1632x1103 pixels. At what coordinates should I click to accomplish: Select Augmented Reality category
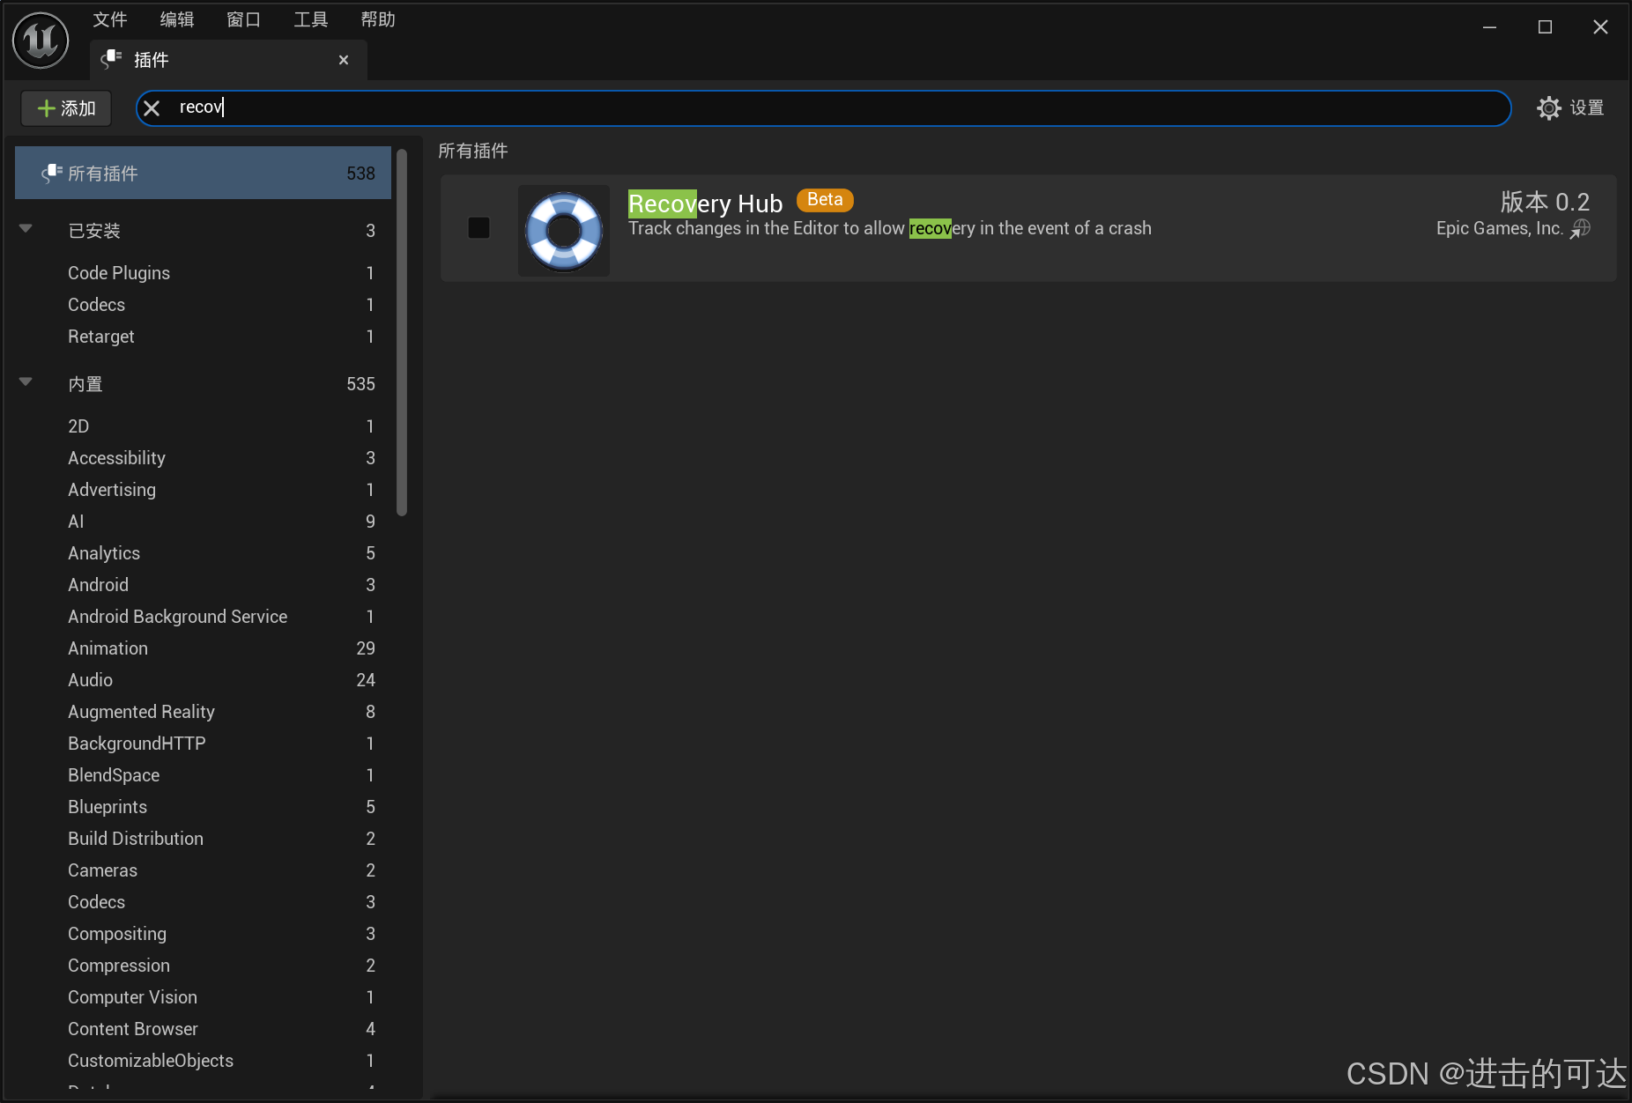pyautogui.click(x=204, y=712)
